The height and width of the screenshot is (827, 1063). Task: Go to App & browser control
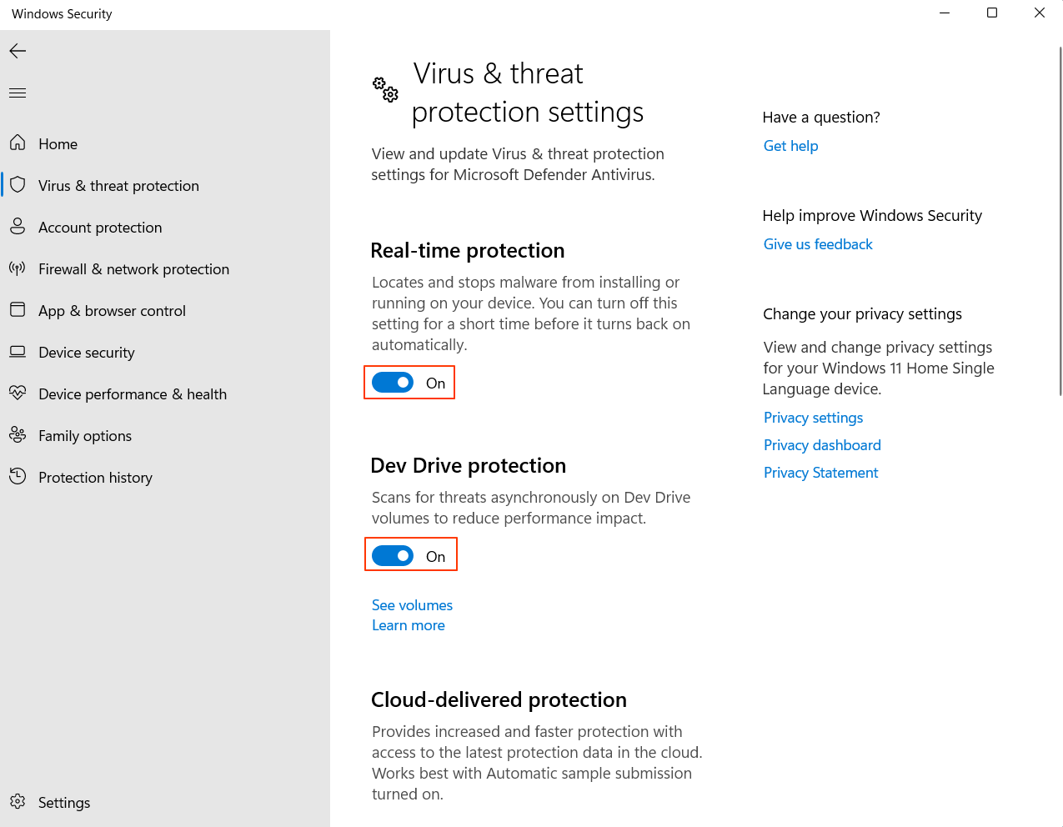pyautogui.click(x=112, y=310)
